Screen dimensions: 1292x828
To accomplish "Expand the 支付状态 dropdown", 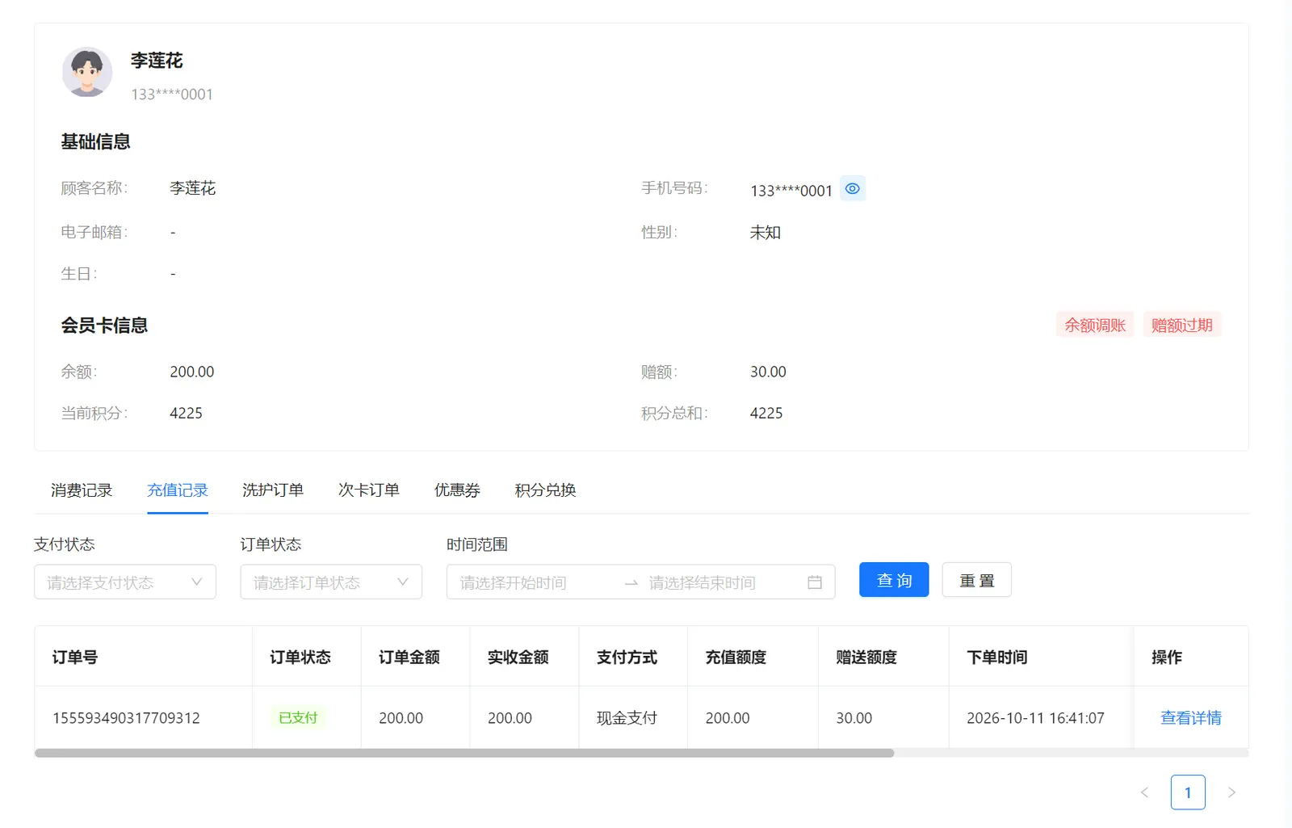I will coord(125,582).
